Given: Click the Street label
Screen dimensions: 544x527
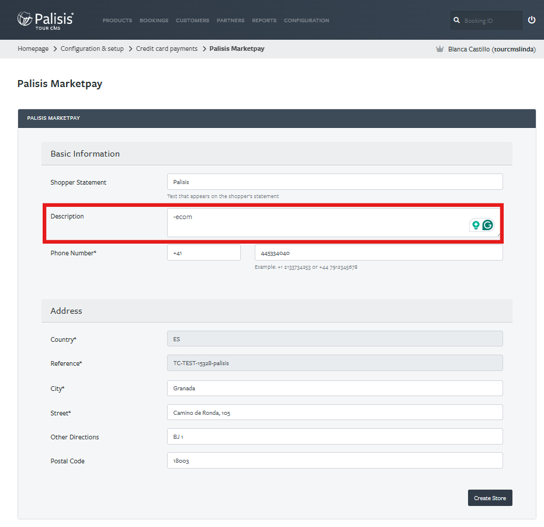Looking at the screenshot, I should point(61,413).
